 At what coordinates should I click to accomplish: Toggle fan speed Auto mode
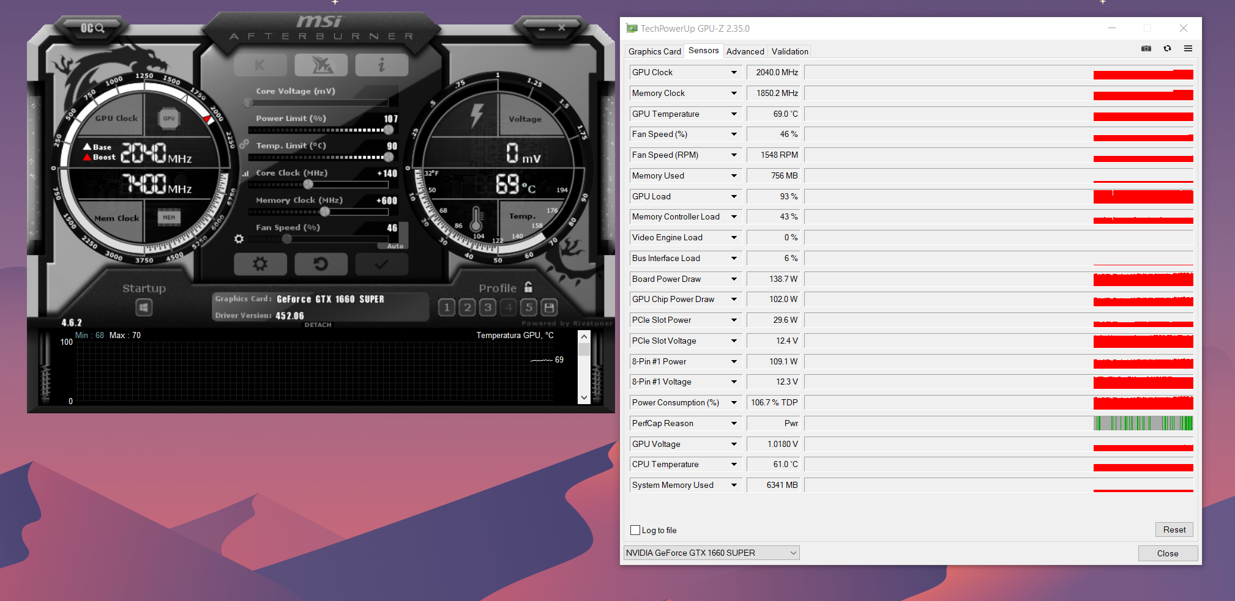(395, 246)
